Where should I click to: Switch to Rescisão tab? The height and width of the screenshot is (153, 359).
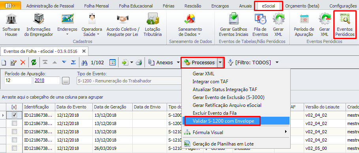193,6
